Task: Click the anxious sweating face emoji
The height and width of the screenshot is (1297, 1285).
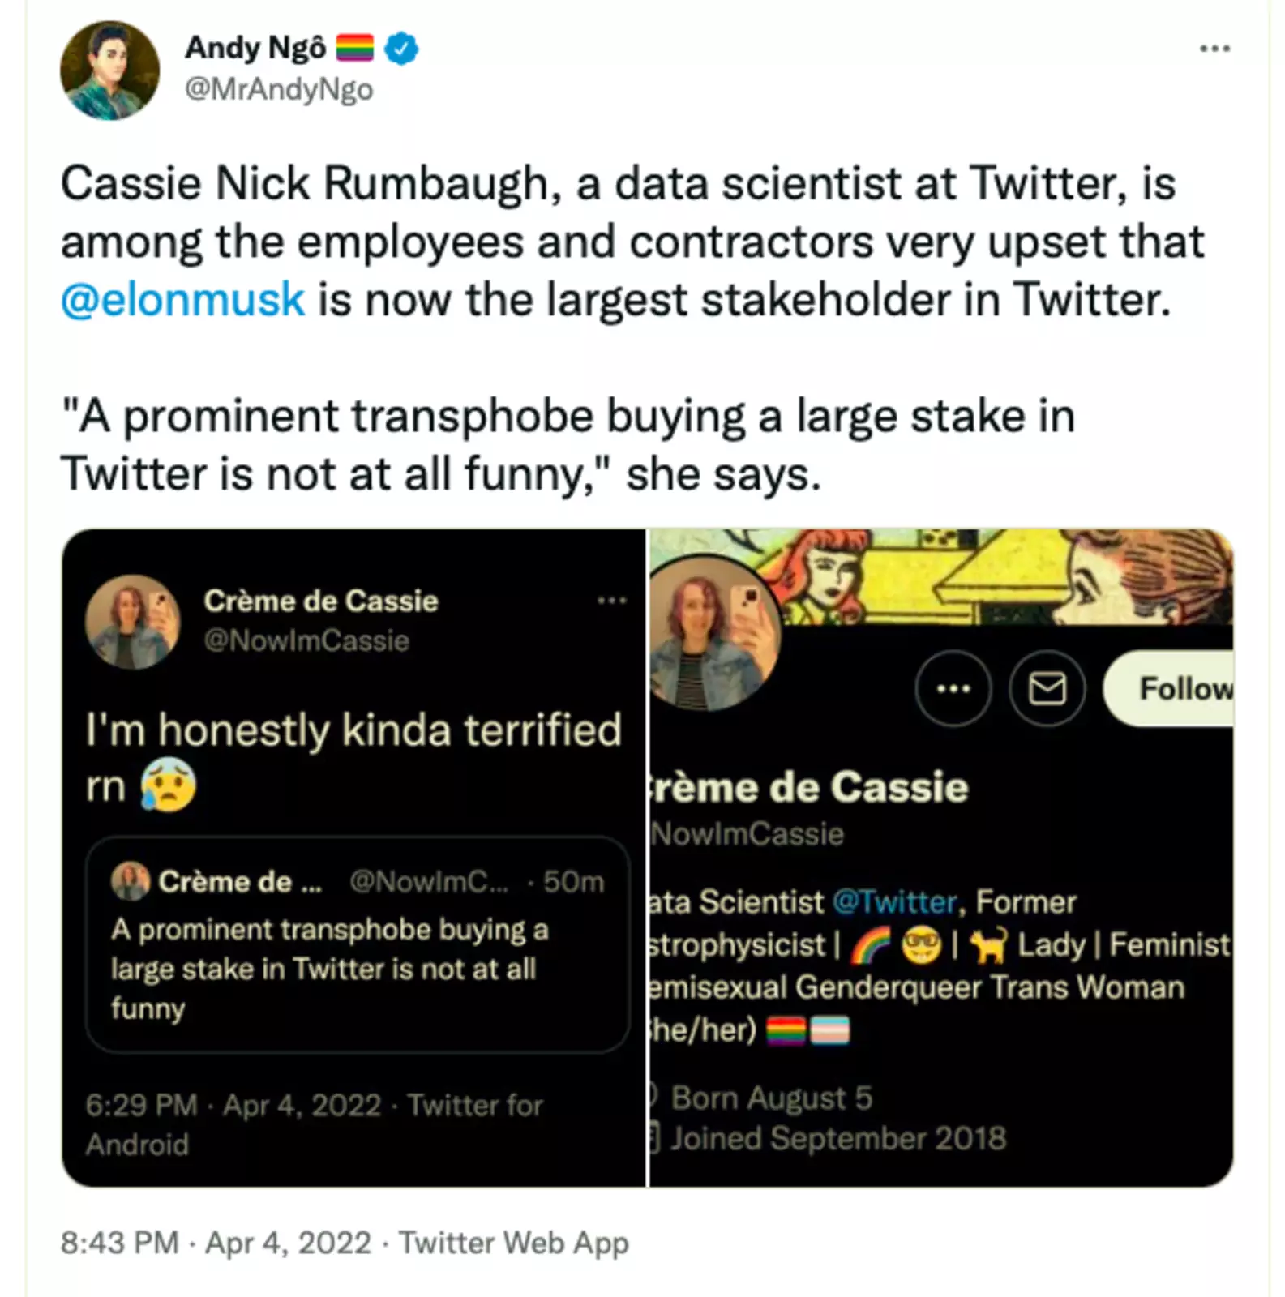Action: click(x=169, y=787)
